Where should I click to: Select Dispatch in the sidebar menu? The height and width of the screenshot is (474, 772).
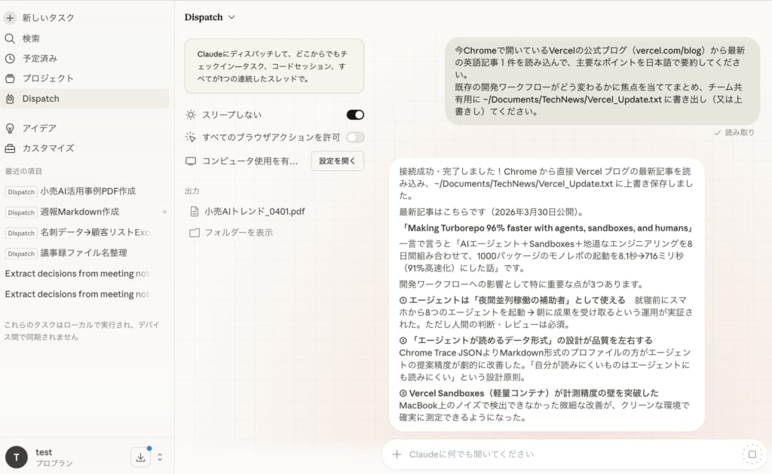[41, 98]
